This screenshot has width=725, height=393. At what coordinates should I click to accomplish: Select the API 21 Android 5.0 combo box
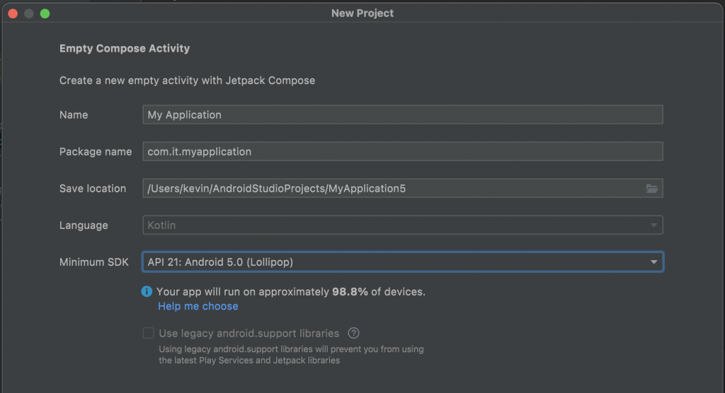click(x=396, y=262)
